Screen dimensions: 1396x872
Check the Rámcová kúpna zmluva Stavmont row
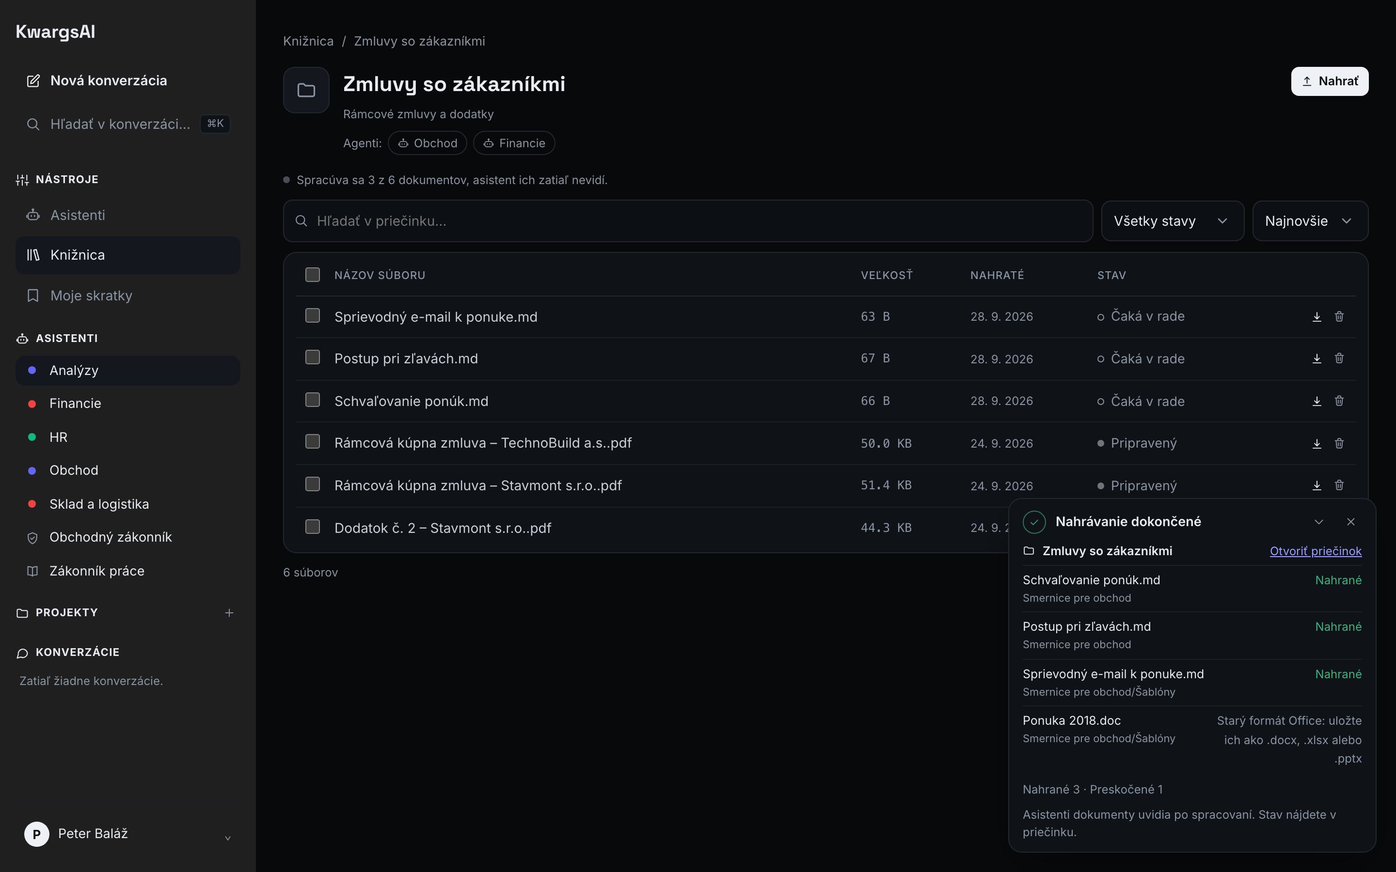313,484
